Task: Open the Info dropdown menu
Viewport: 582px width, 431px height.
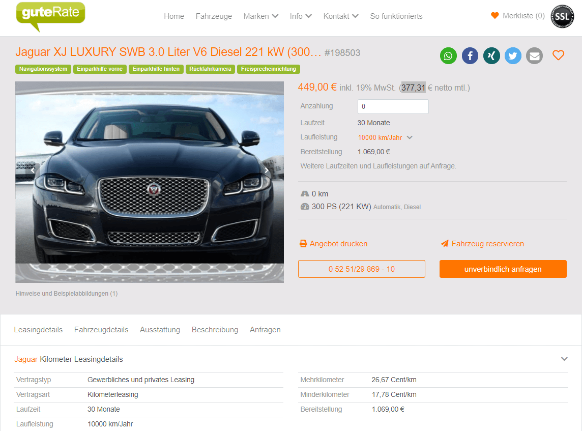Action: pos(301,16)
